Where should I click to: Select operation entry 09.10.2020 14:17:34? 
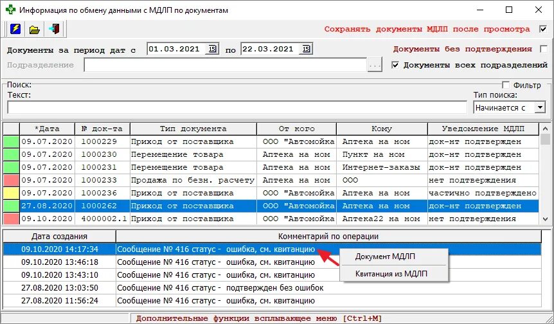click(272, 249)
